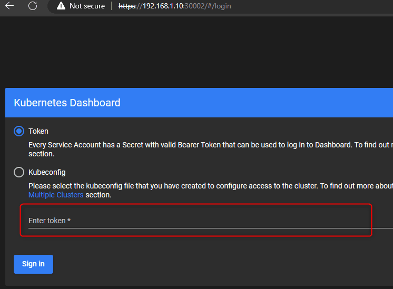Click the Not secure label text
This screenshot has height=289, width=393.
87,6
